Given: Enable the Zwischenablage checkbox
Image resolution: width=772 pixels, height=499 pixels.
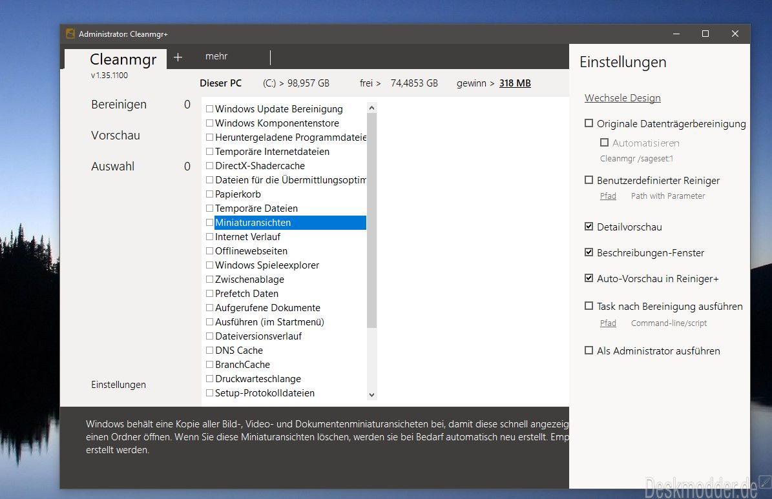Looking at the screenshot, I should [x=210, y=280].
